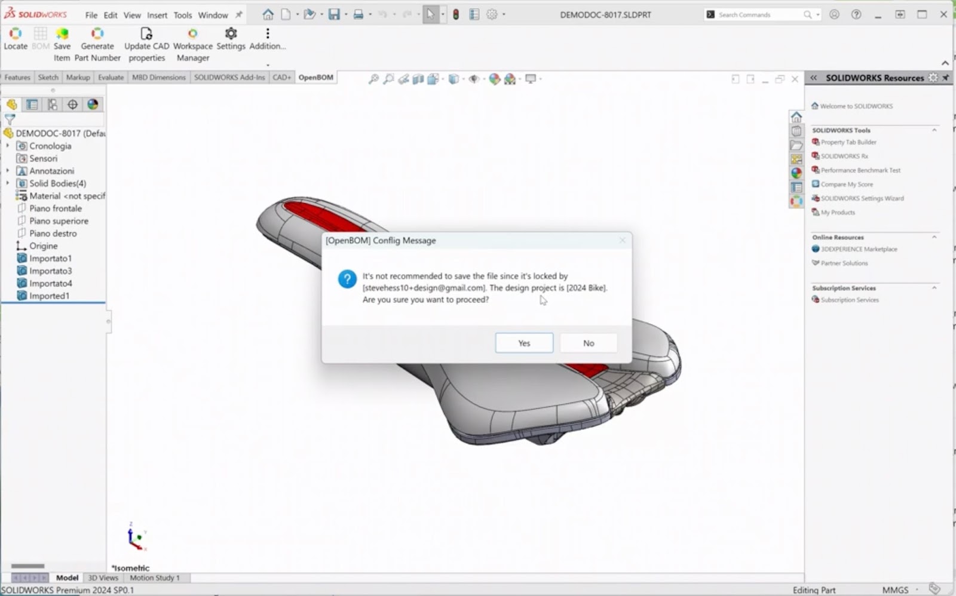The height and width of the screenshot is (596, 956).
Task: Select the PropertyManager tab icon
Action: 32,105
